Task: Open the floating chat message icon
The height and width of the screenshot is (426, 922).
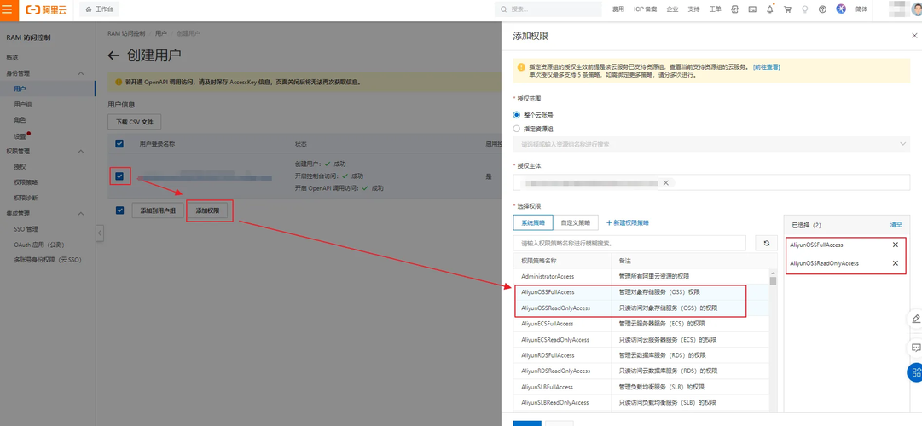Action: pos(915,348)
